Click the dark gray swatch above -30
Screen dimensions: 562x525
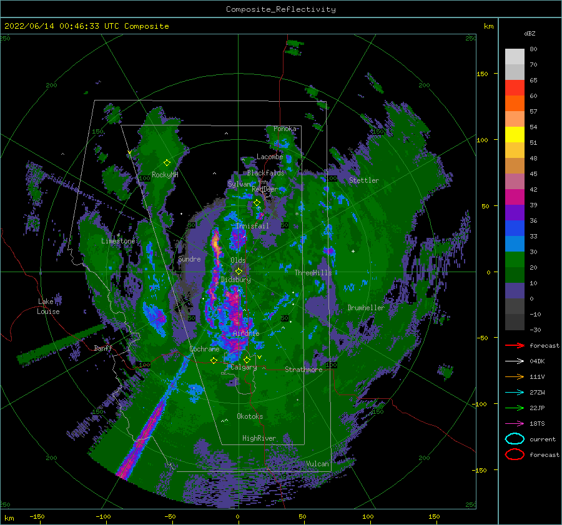[515, 322]
